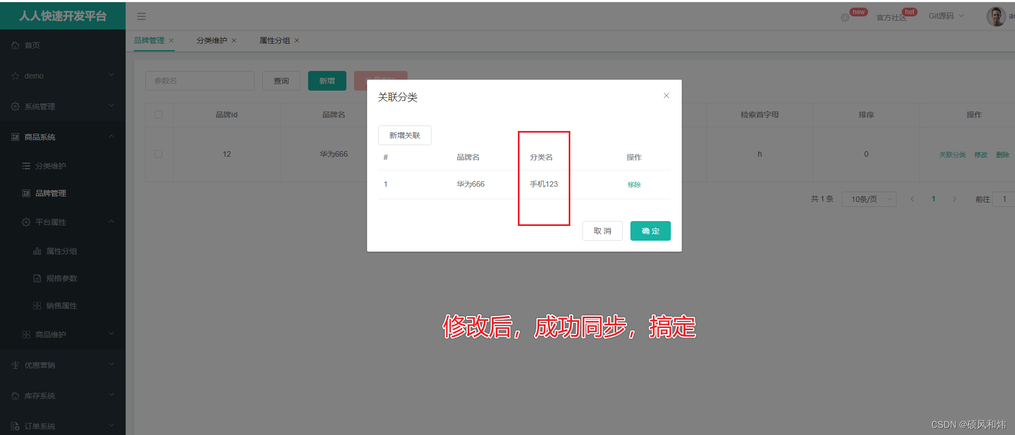This screenshot has width=1015, height=435.
Task: Click the 前往 page number input
Action: (x=1004, y=199)
